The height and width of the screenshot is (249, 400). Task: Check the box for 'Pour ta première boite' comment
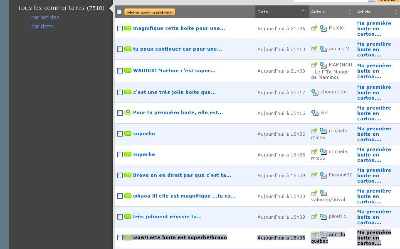(x=120, y=113)
